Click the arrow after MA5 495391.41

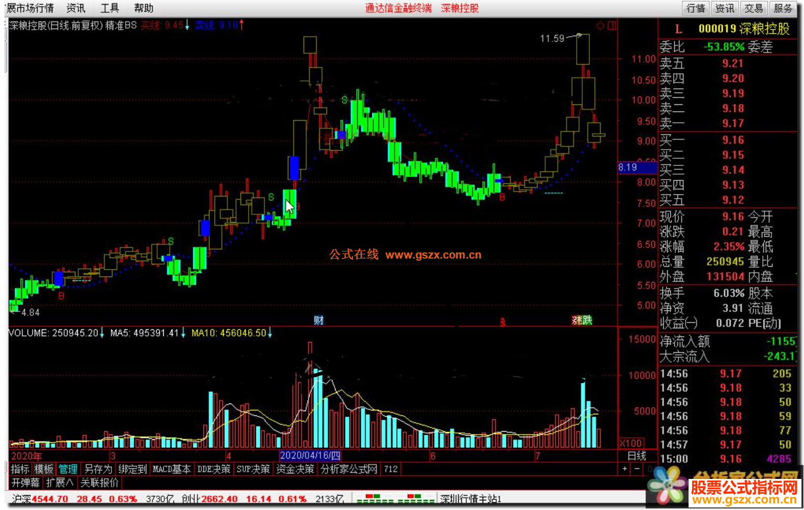[183, 333]
